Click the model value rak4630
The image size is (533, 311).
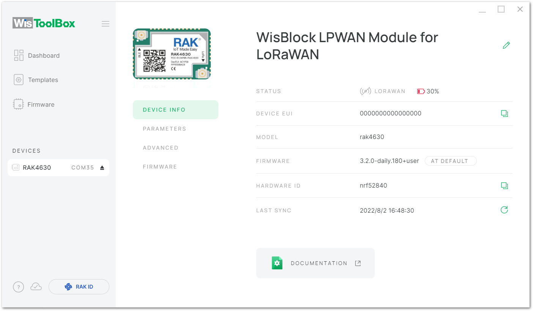coord(372,137)
